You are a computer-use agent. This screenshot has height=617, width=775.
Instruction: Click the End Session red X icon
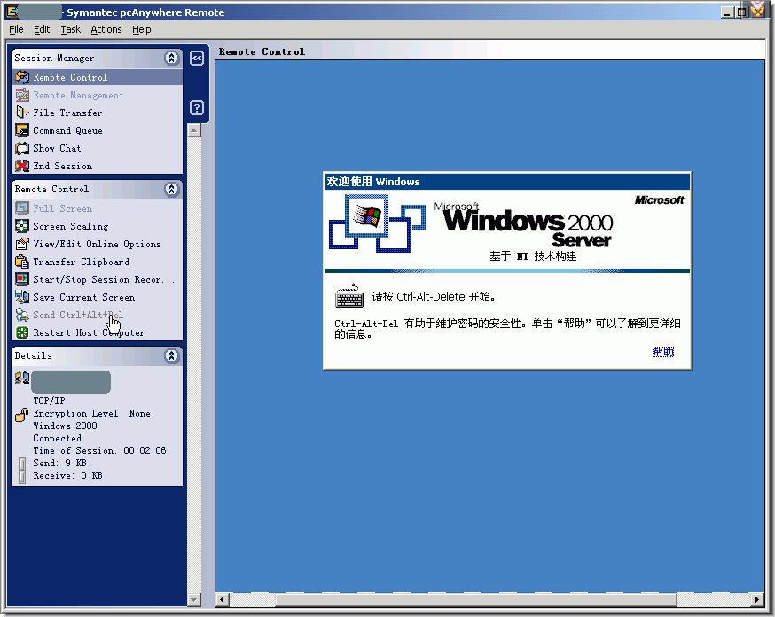pyautogui.click(x=22, y=166)
